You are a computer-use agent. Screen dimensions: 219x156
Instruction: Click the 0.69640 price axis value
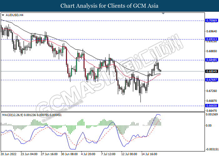pyautogui.click(x=211, y=31)
